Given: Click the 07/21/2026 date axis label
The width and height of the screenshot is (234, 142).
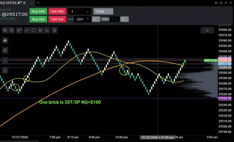Looking at the screenshot, I should (20, 137).
